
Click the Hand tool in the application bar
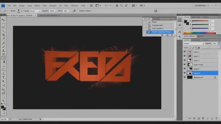pyautogui.click(x=117, y=6)
